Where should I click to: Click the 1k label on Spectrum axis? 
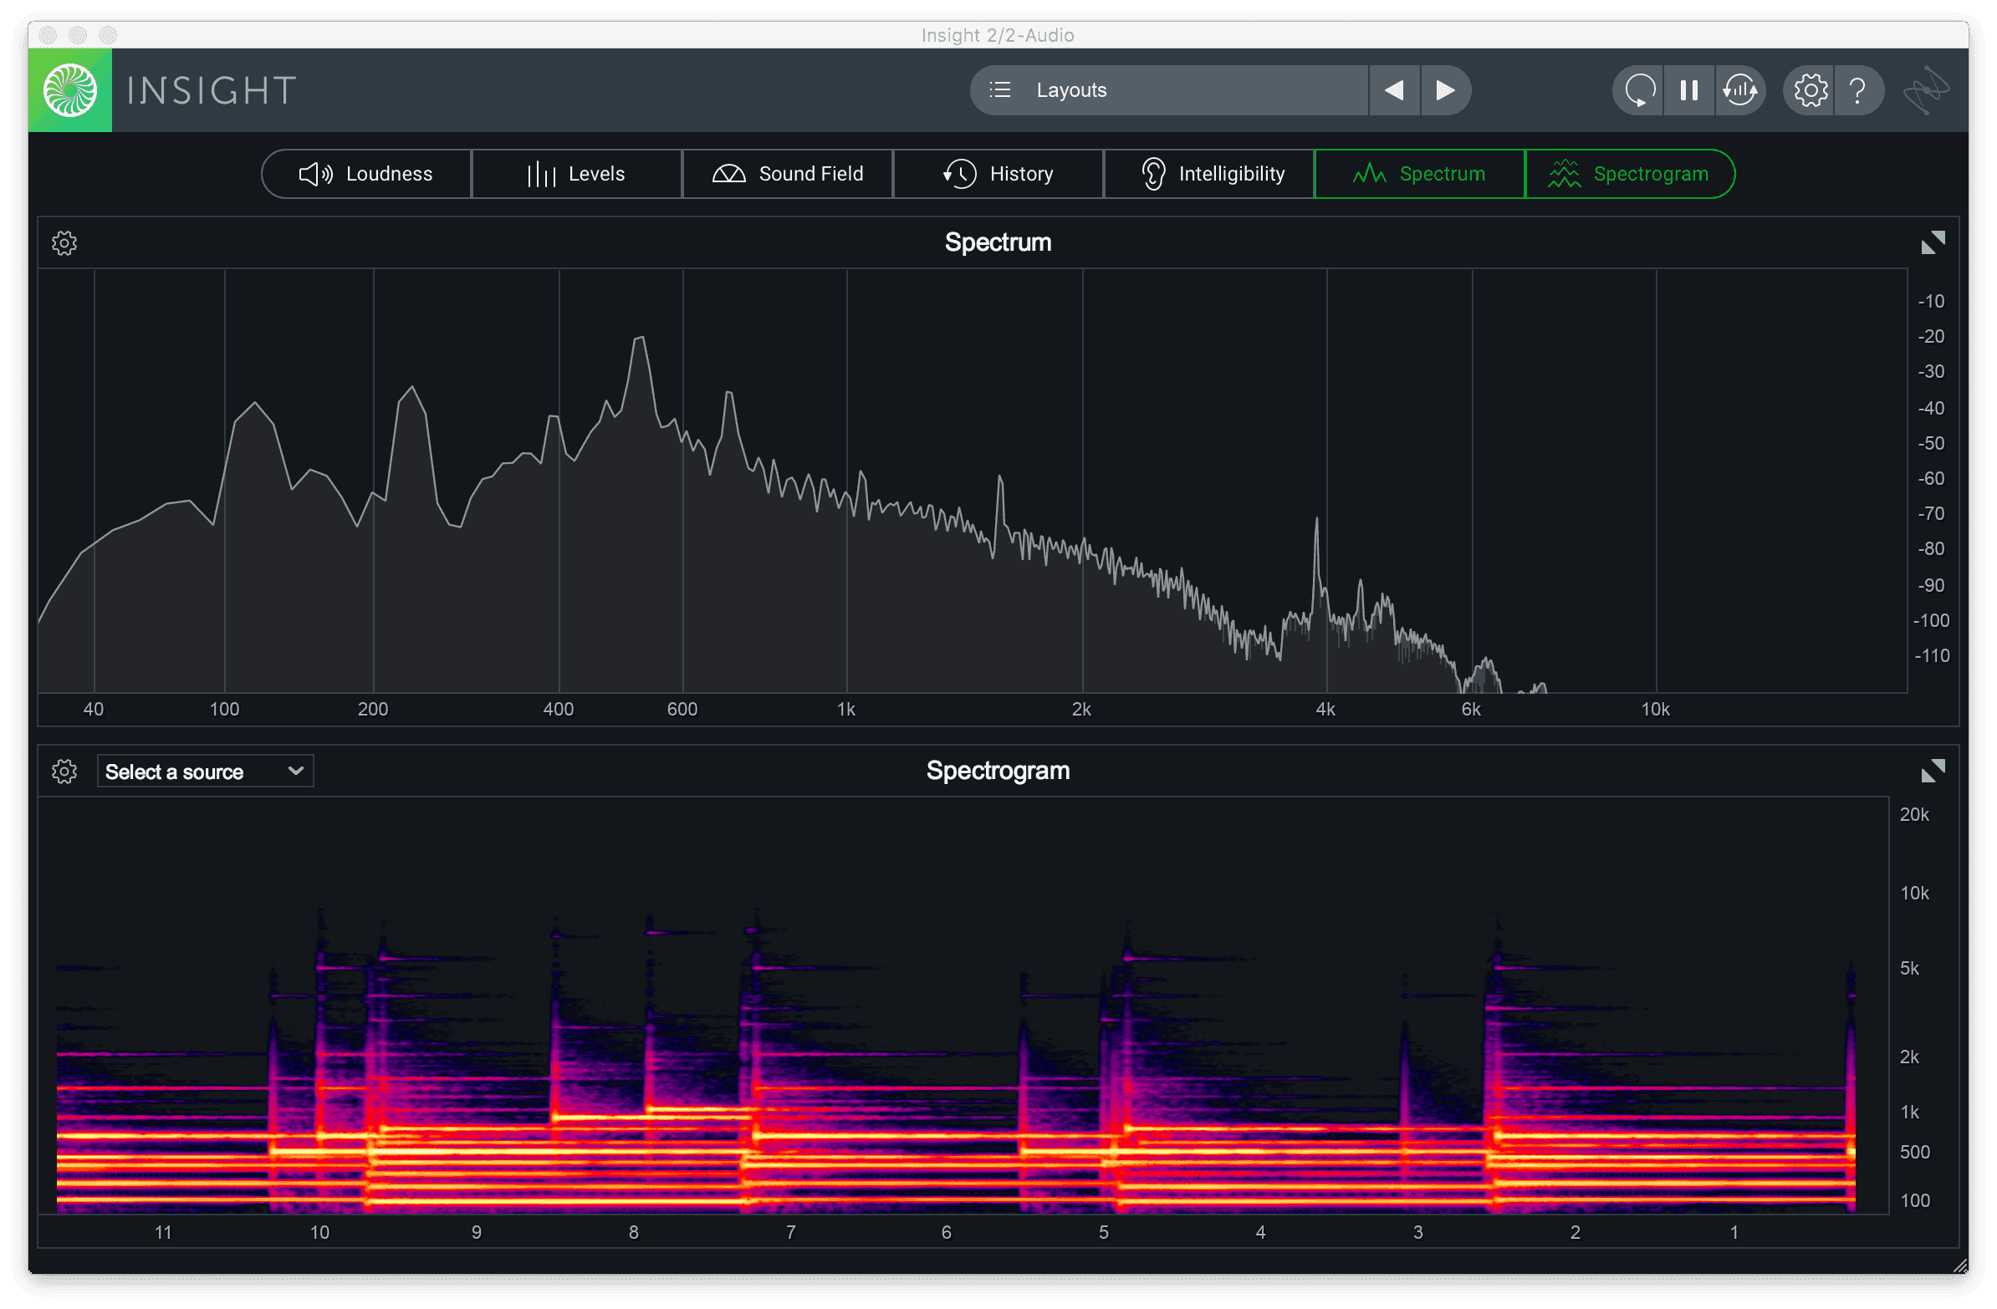tap(845, 710)
